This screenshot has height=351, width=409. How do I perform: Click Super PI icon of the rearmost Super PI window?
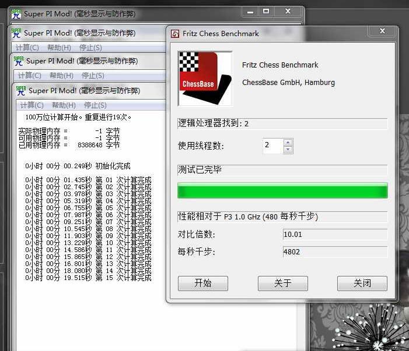pyautogui.click(x=16, y=14)
